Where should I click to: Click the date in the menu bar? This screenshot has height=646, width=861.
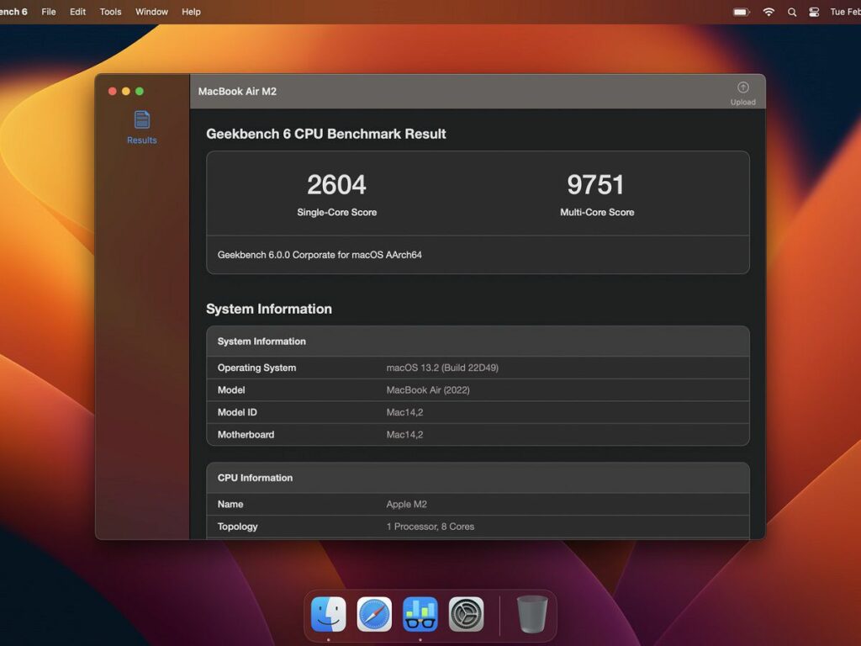tap(845, 12)
